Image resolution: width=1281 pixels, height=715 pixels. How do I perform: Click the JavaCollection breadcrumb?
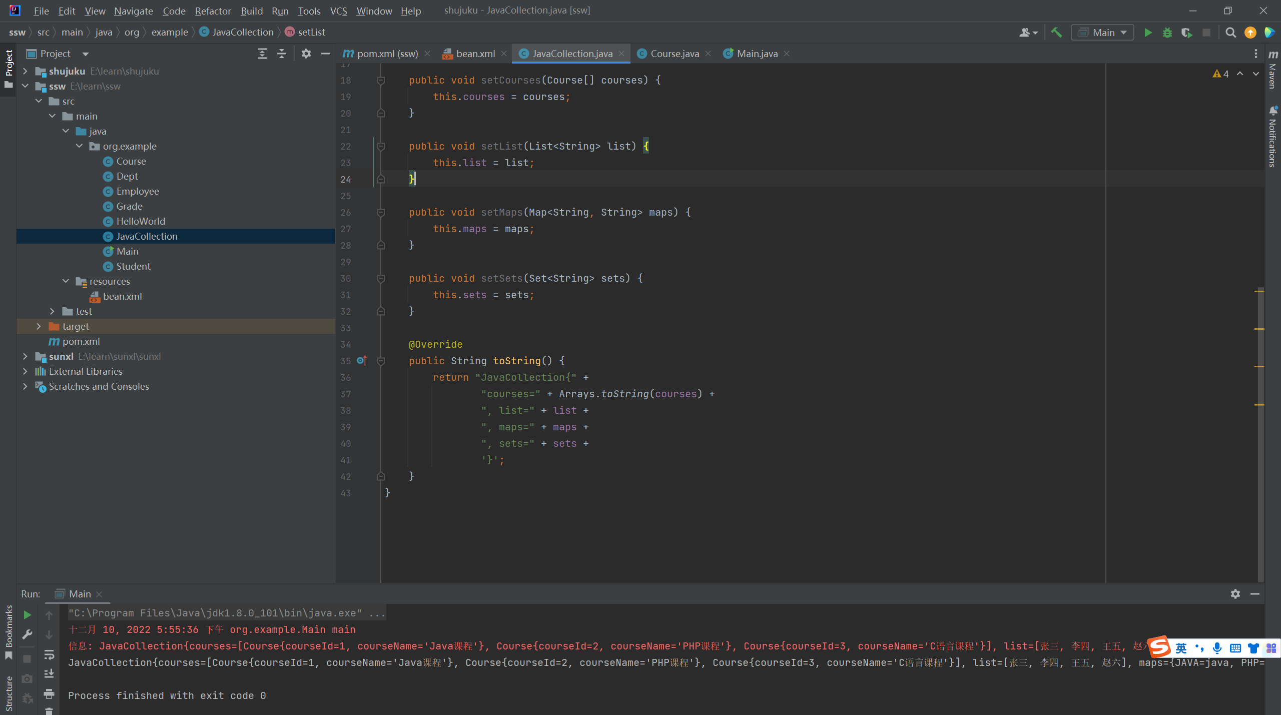(242, 32)
